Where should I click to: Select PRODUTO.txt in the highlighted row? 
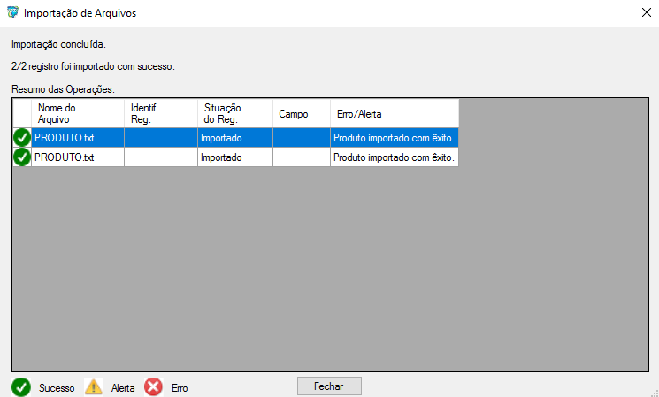point(78,138)
